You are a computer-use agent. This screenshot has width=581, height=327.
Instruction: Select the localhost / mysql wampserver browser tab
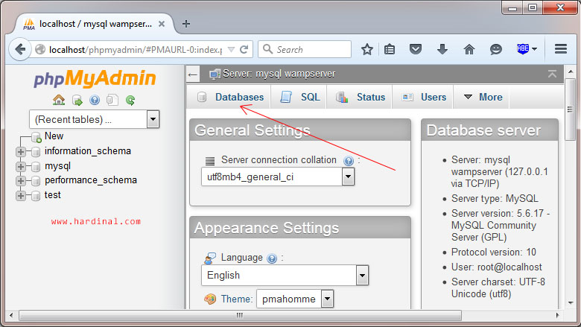95,24
